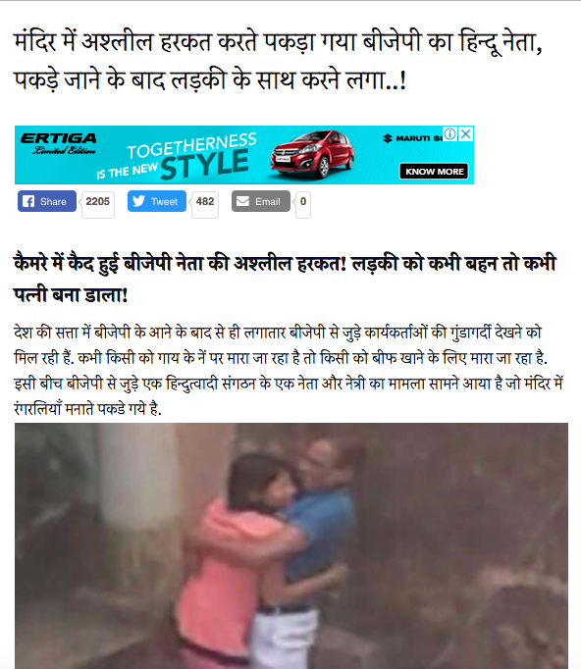The width and height of the screenshot is (581, 669).
Task: Click the Facebook logo icon
Action: coord(28,201)
